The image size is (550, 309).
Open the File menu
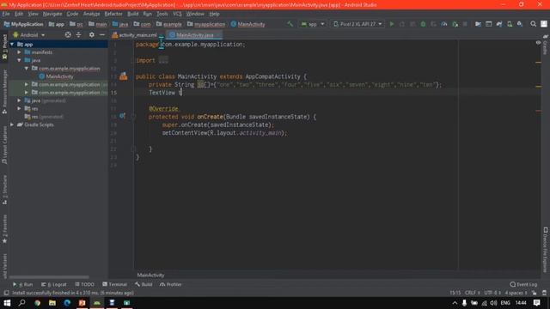pyautogui.click(x=6, y=14)
